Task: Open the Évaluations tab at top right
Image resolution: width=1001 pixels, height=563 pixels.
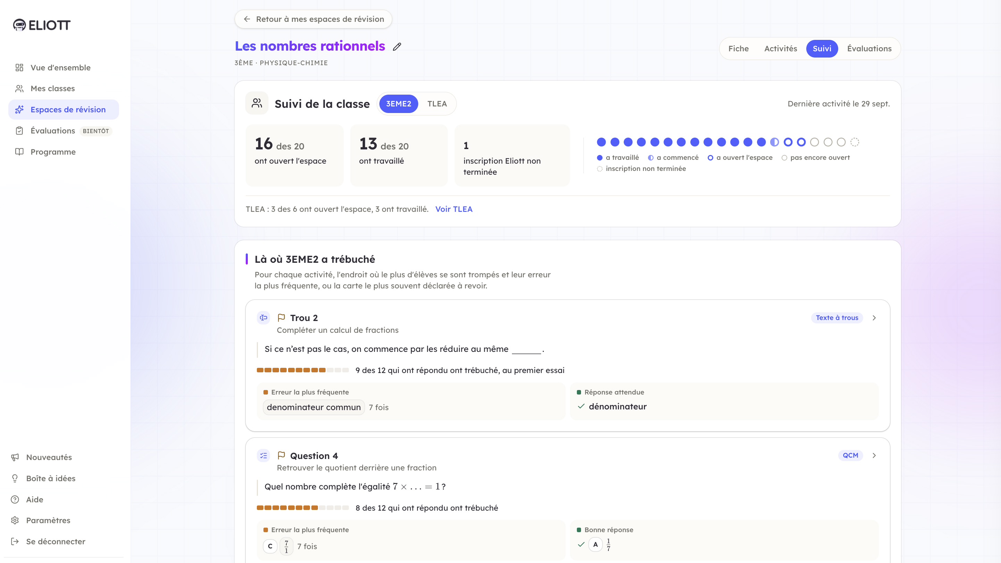Action: point(869,49)
